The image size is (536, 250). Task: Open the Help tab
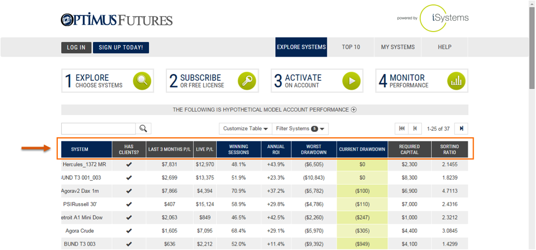pos(444,47)
